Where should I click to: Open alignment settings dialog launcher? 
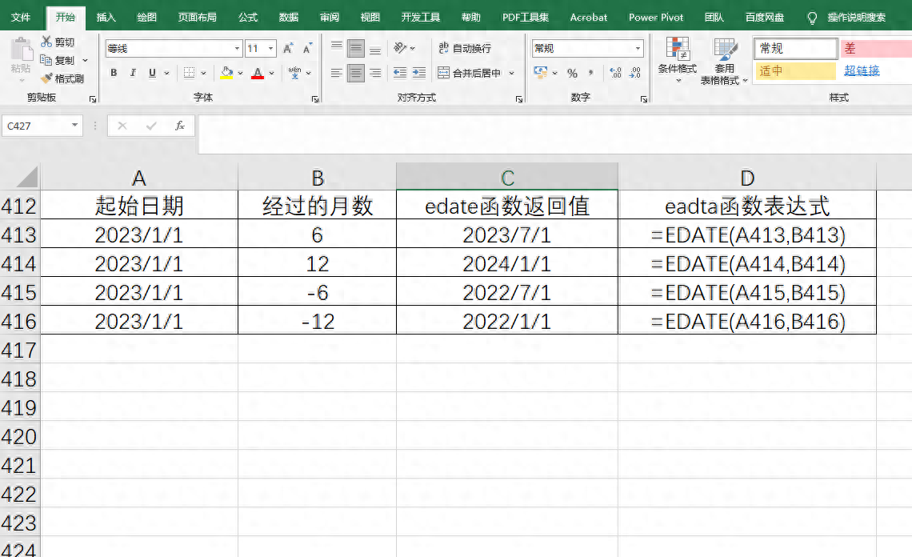[519, 99]
